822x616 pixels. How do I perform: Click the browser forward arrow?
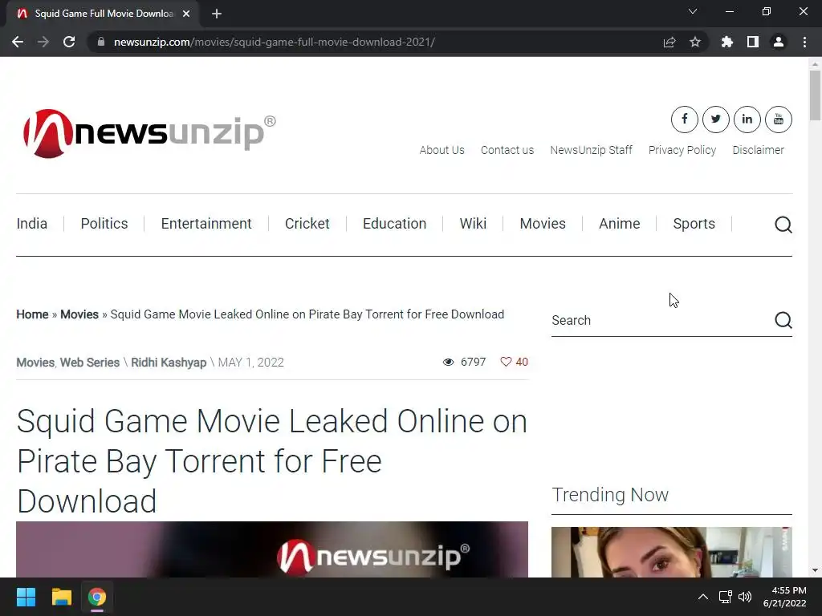(x=43, y=42)
